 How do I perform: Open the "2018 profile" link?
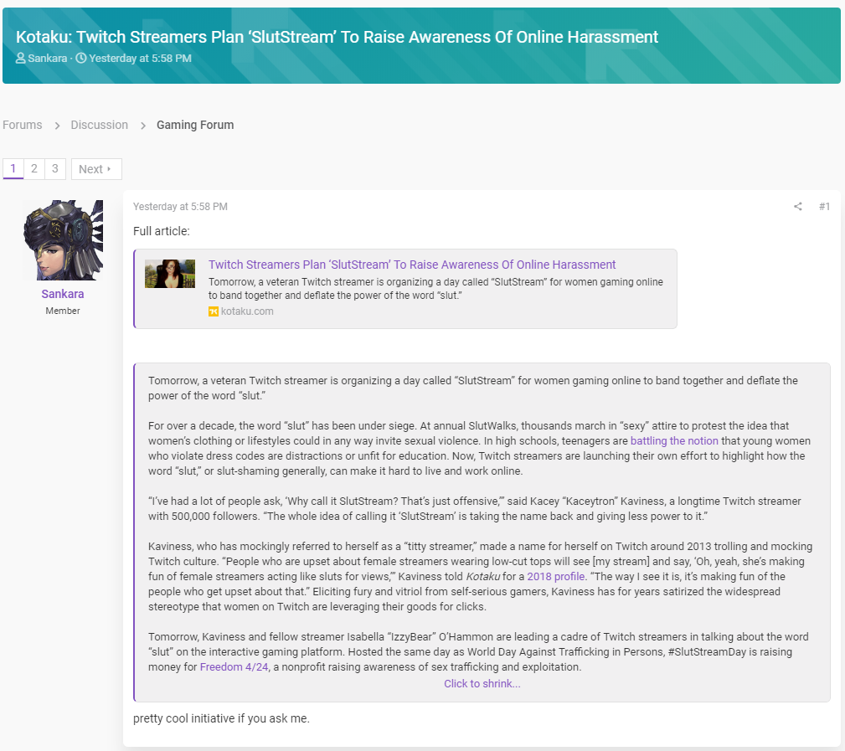point(555,577)
